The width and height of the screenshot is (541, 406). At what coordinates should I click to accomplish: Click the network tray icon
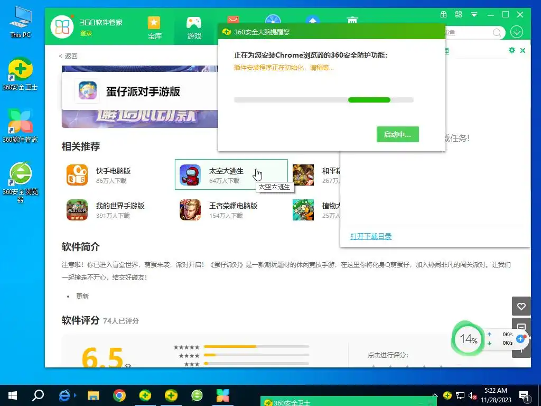pos(460,395)
